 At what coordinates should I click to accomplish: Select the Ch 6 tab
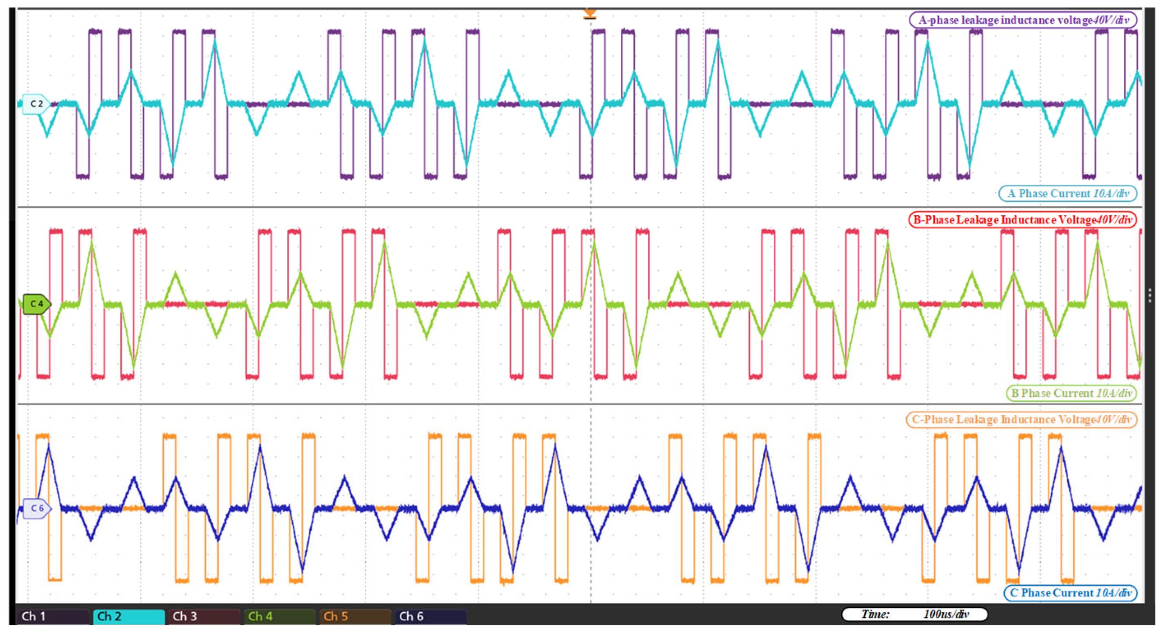tap(430, 616)
